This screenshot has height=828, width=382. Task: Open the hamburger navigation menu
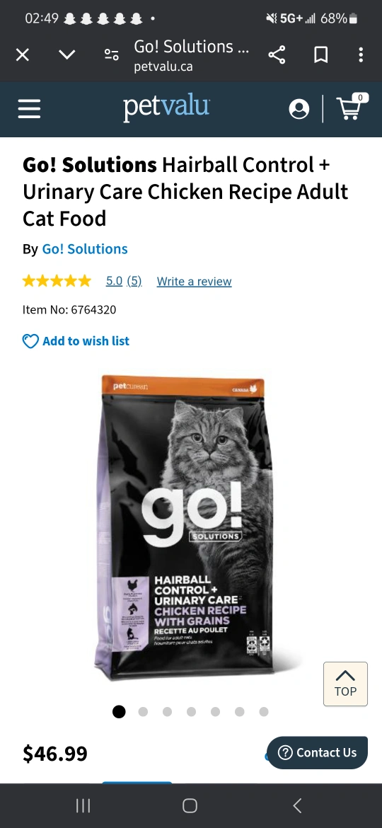[29, 109]
